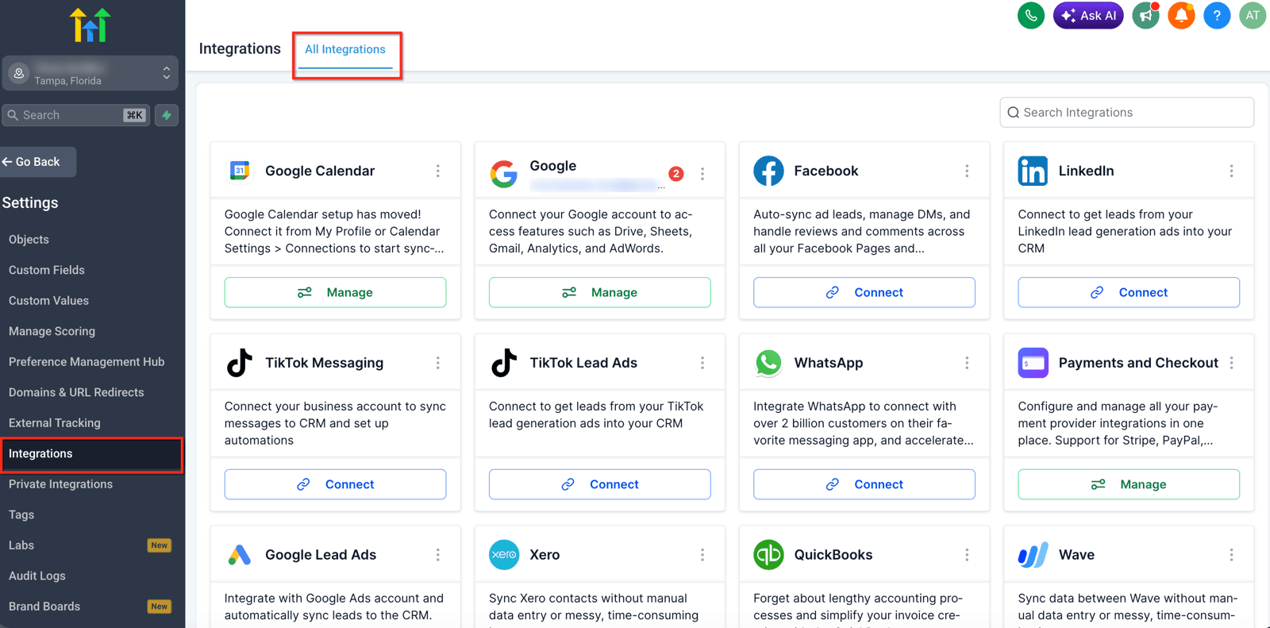Open Xero card three-dot menu
Viewport: 1270px width, 628px height.
click(x=702, y=555)
